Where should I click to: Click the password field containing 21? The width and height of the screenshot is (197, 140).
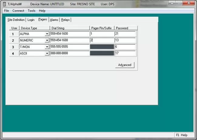(125, 34)
